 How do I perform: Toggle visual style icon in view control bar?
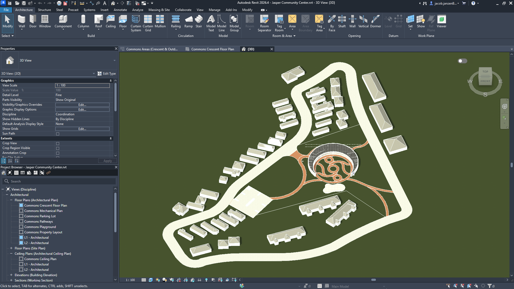[x=151, y=280]
